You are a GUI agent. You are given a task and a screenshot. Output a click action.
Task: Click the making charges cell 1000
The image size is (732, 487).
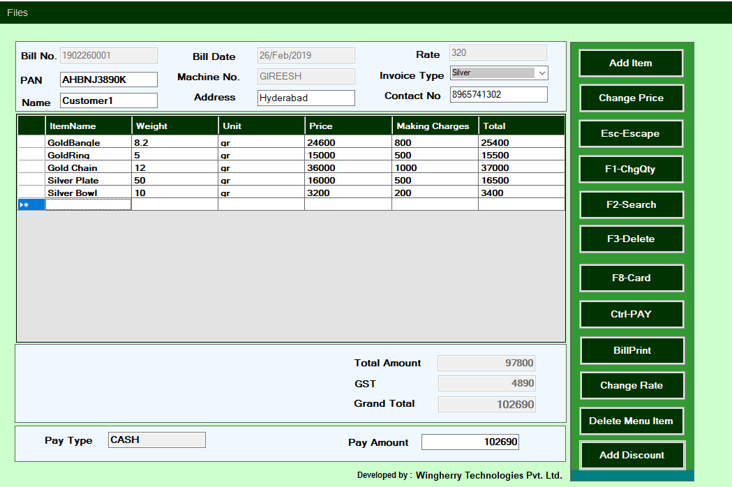(x=435, y=167)
